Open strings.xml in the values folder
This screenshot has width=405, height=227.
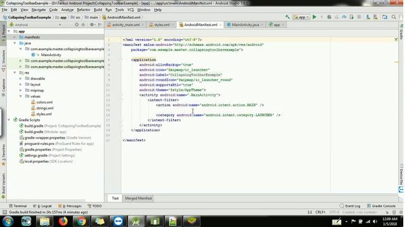(45, 108)
